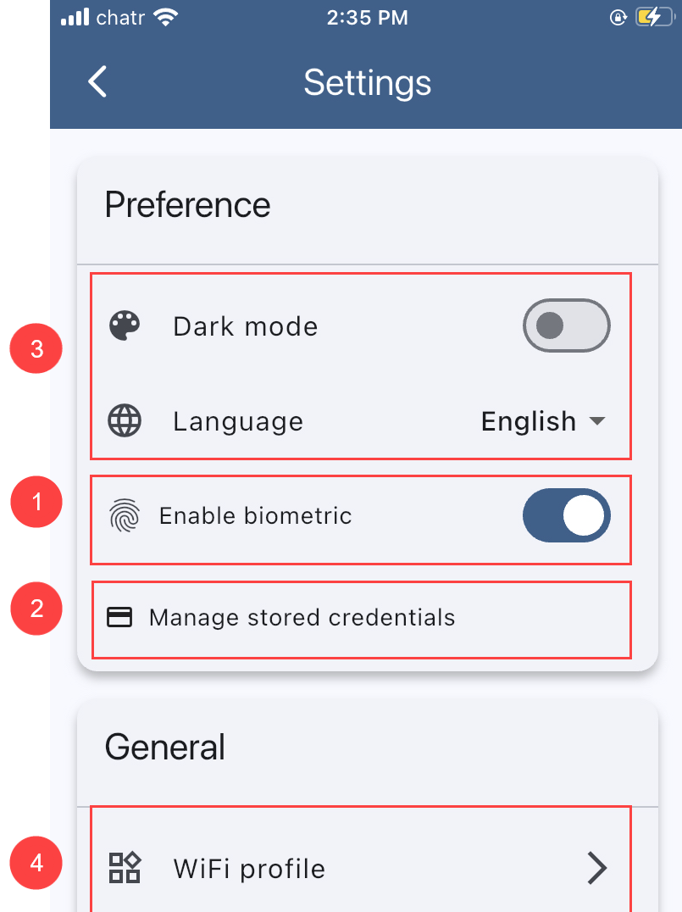Click the Enable biometric label
The image size is (682, 912).
[255, 515]
